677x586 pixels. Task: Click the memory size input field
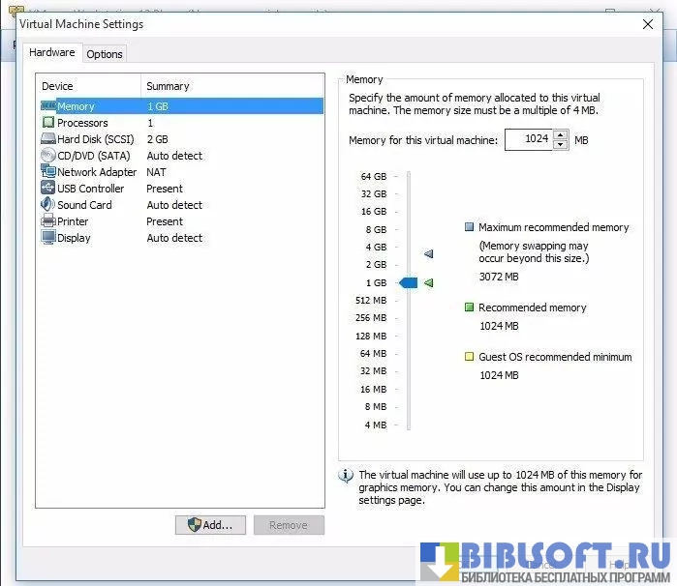(528, 140)
